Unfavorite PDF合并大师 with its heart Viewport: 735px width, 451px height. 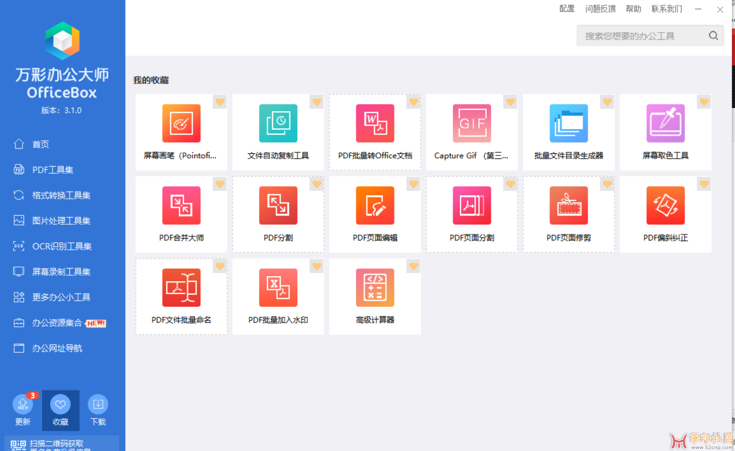pos(220,184)
